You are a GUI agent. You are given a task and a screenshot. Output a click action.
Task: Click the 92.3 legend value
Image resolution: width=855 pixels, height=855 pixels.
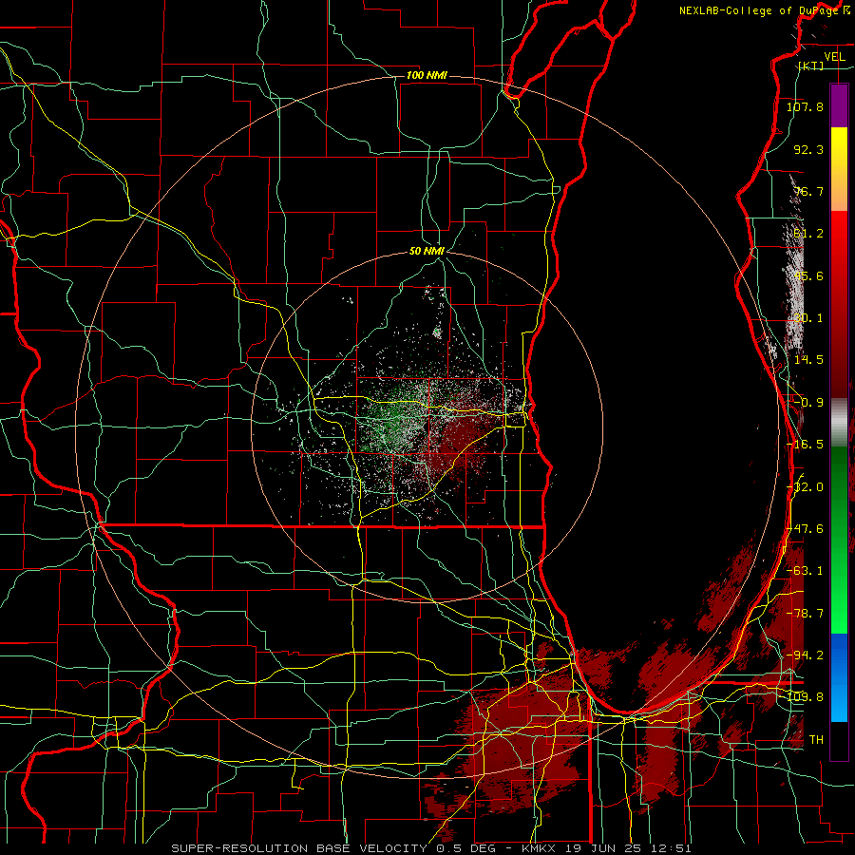coord(808,149)
